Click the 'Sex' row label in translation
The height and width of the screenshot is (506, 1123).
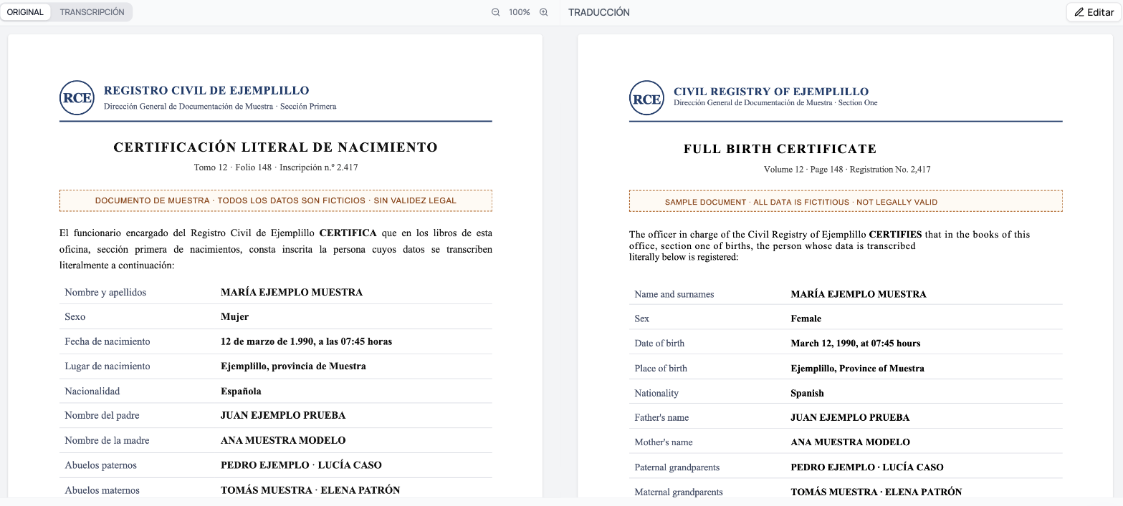(x=642, y=318)
